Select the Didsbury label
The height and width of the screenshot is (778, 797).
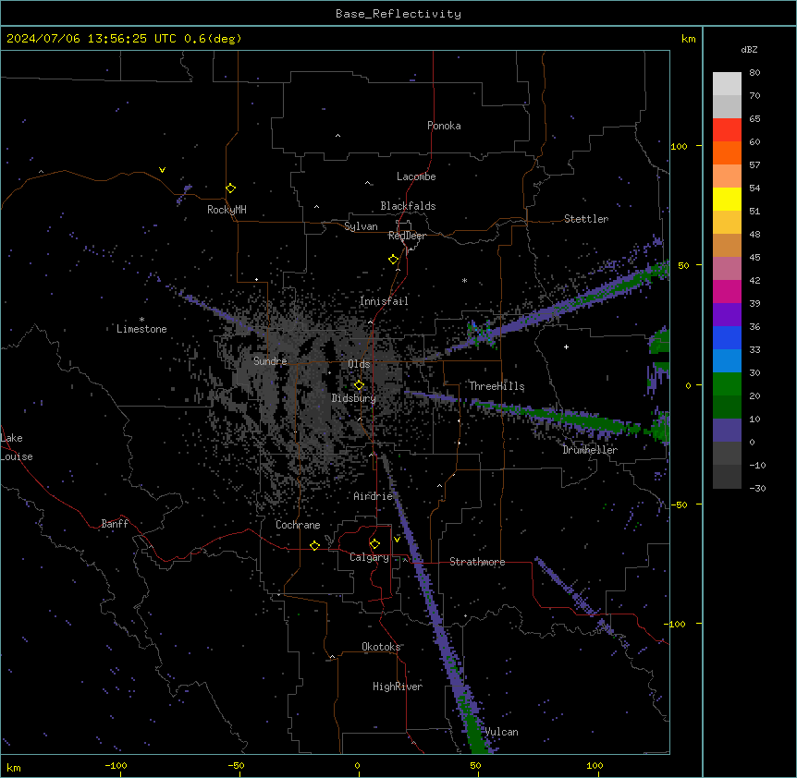354,398
